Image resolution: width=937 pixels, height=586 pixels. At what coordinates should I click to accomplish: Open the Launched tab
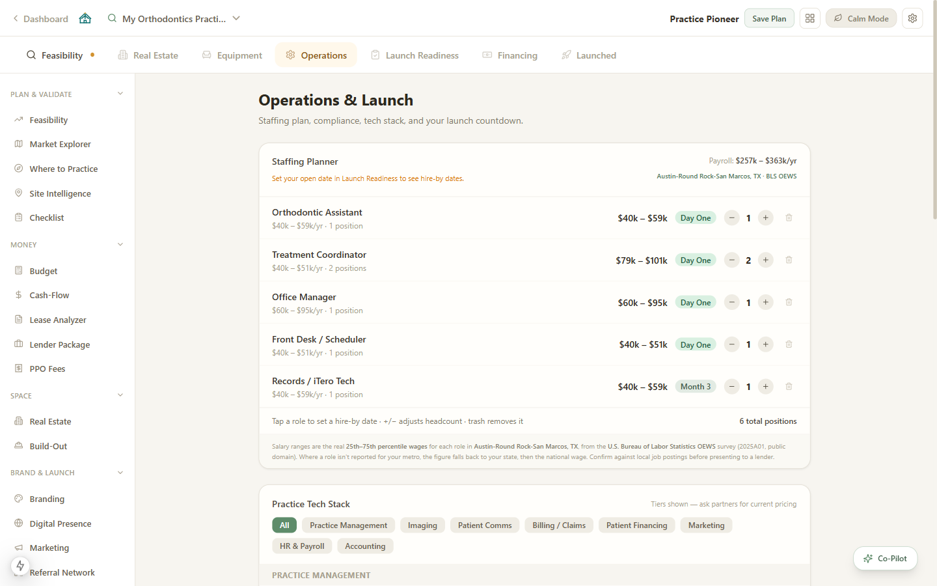pyautogui.click(x=589, y=55)
